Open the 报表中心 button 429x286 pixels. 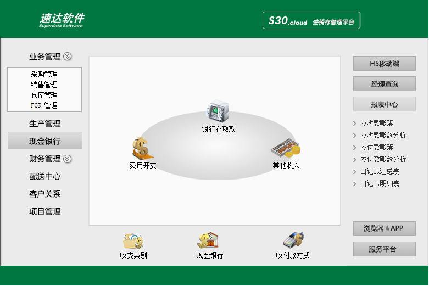(385, 104)
